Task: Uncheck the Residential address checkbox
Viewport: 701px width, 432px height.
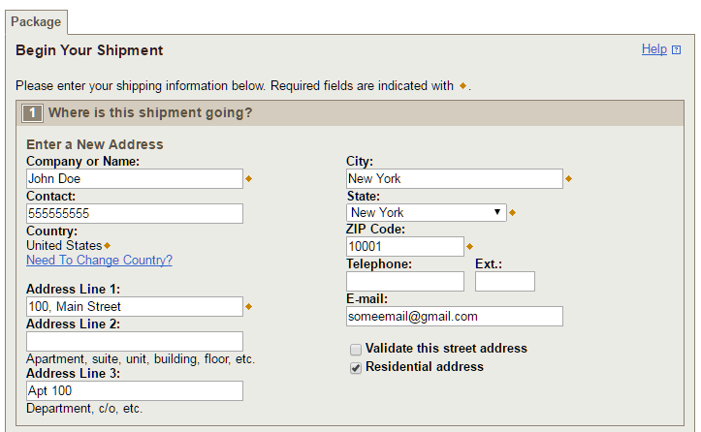Action: tap(356, 368)
